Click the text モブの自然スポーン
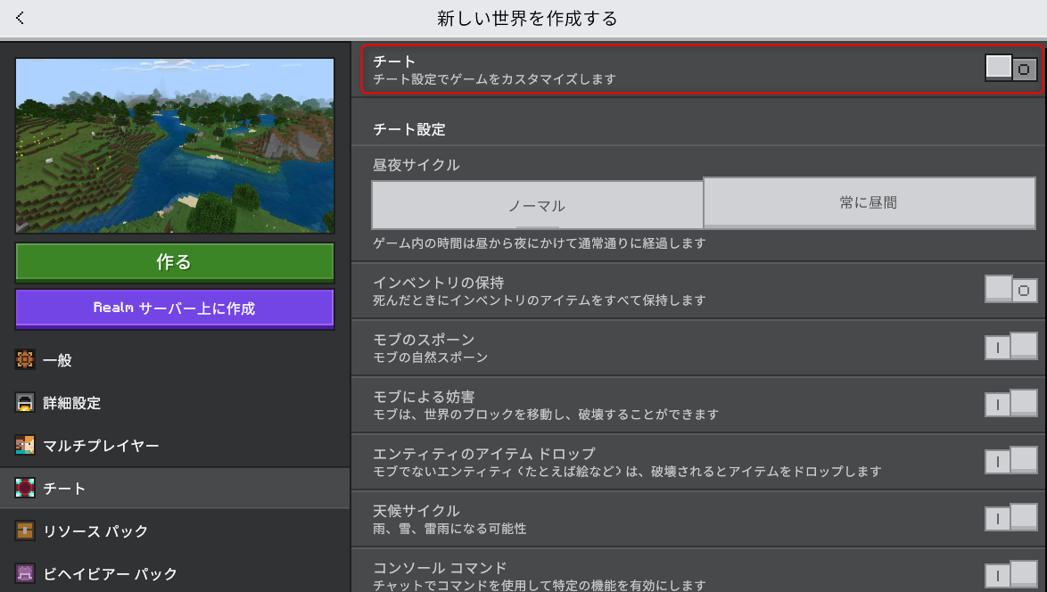Viewport: 1047px width, 592px height. [430, 358]
